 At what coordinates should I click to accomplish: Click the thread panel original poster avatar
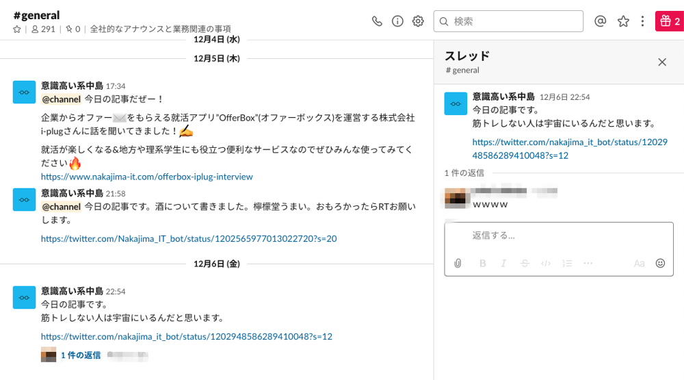(456, 103)
